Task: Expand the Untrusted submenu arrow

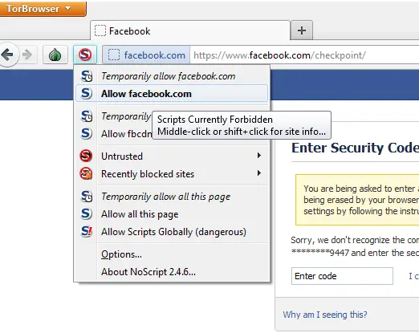Action: click(x=258, y=156)
